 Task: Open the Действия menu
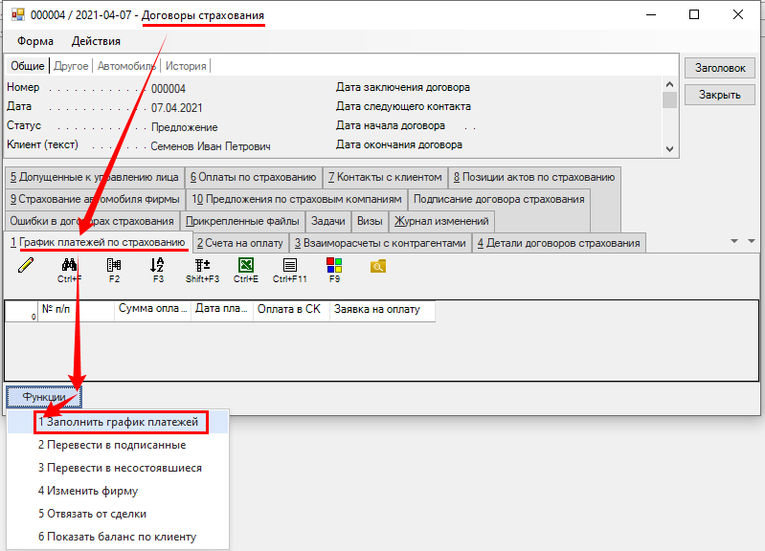pyautogui.click(x=96, y=41)
